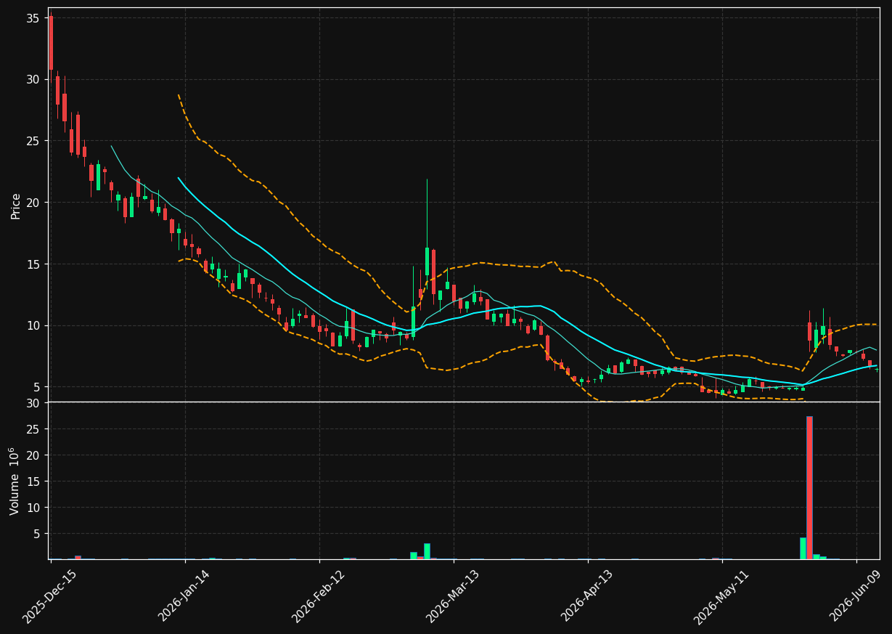Click the 15 price axis tick

pos(33,264)
